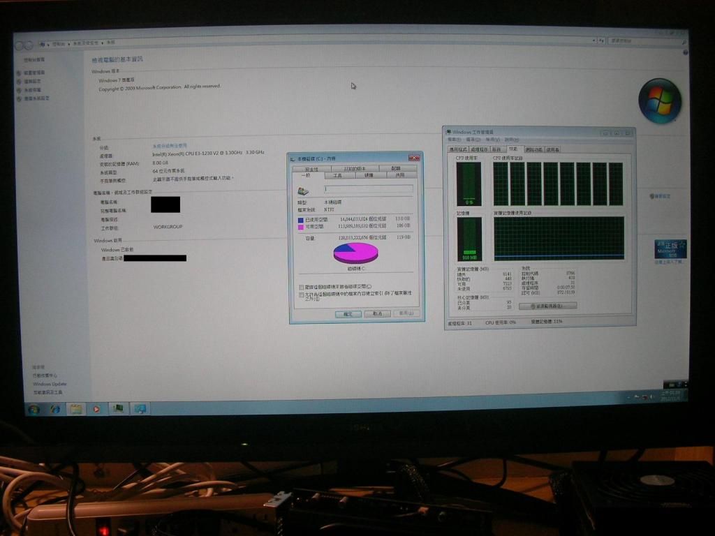This screenshot has width=715, height=536.
Task: Switch to 以前的版本 tab in disk properties
Action: (354, 169)
